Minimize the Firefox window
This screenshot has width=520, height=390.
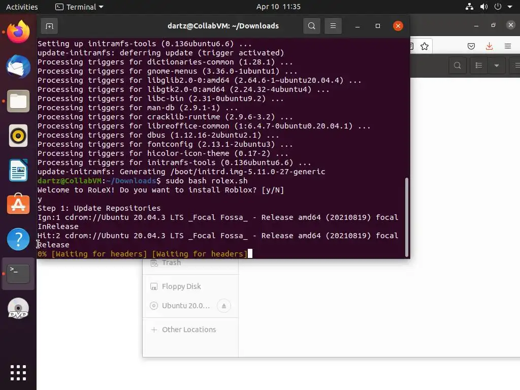476,25
